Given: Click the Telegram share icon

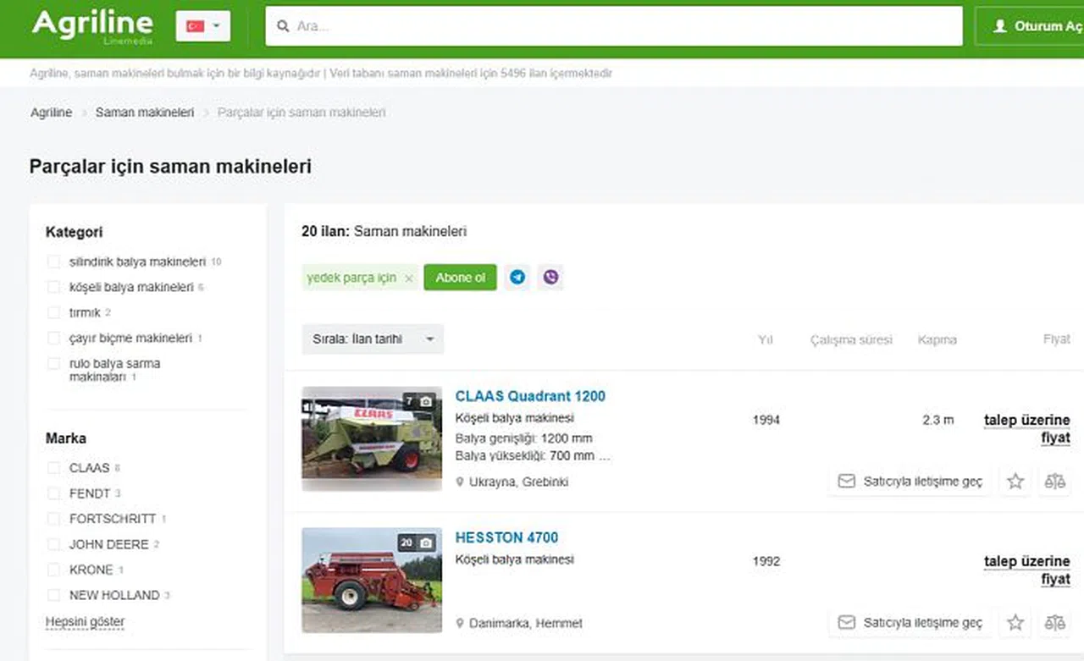Looking at the screenshot, I should 517,278.
